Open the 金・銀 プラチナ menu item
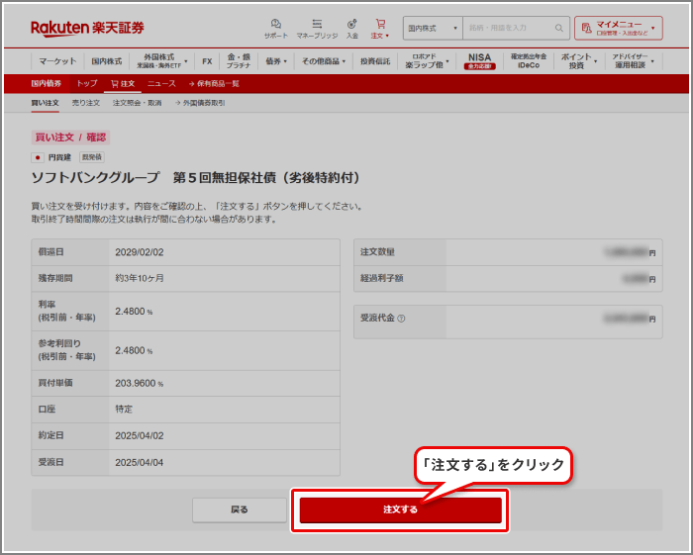 239,61
